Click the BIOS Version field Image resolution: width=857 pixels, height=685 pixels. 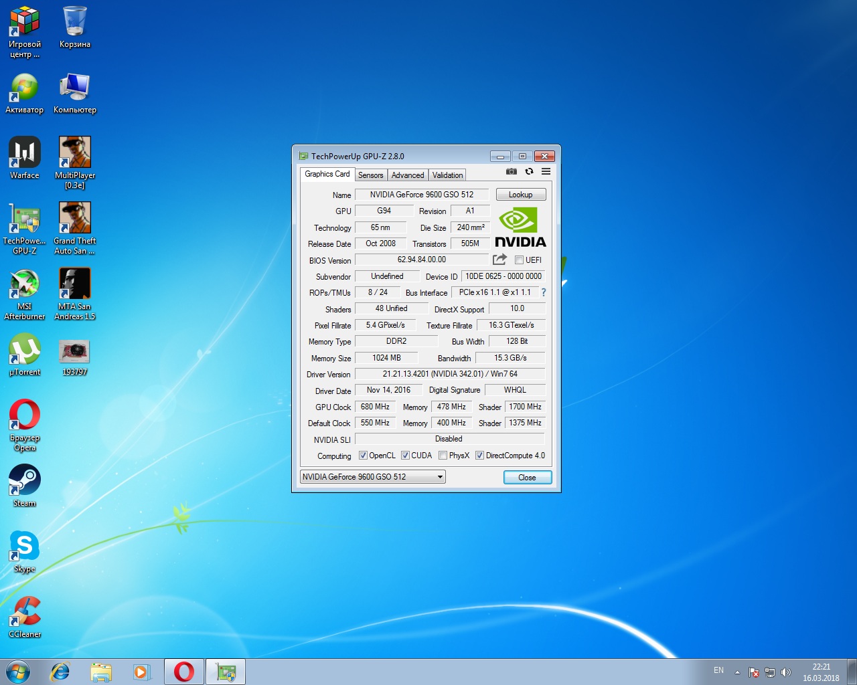tap(422, 260)
